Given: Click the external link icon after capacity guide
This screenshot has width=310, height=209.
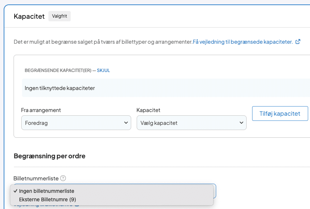Looking at the screenshot, I should point(298,42).
